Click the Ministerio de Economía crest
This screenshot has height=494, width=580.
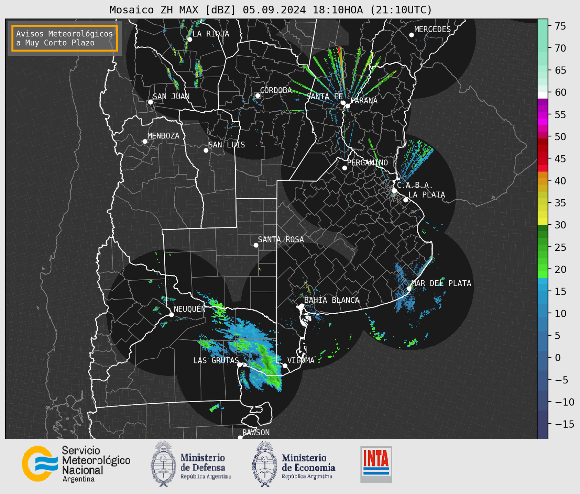pos(264,464)
